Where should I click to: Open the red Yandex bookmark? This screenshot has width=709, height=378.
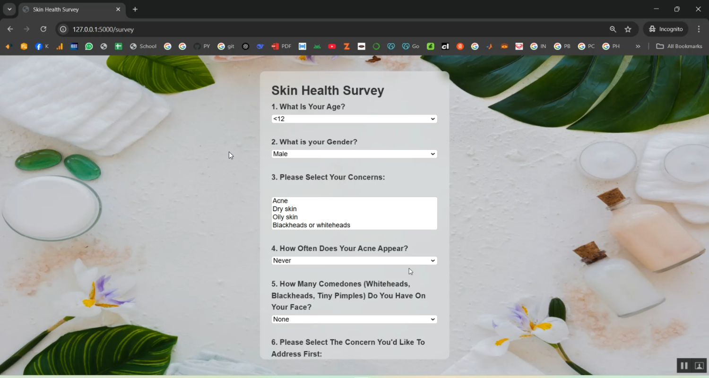point(460,46)
